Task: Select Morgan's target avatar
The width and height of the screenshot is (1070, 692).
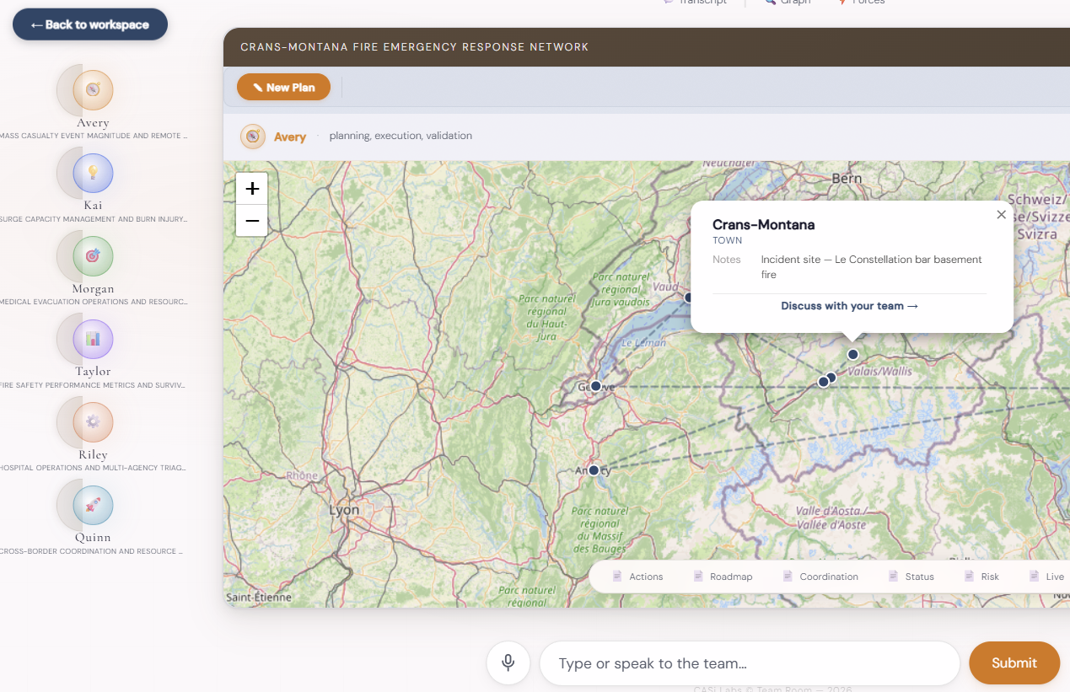Action: tap(93, 256)
